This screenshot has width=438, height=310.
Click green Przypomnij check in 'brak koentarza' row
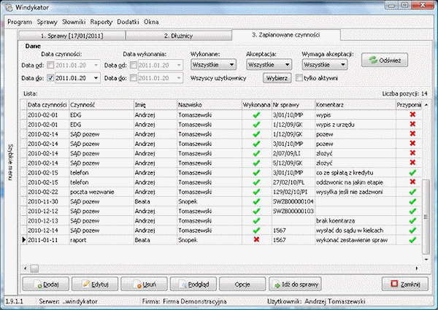(412, 221)
